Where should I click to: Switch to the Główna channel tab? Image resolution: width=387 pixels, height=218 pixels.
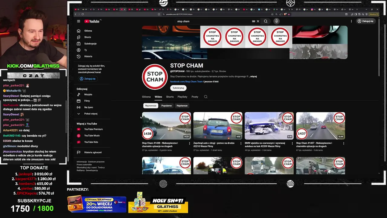click(146, 97)
